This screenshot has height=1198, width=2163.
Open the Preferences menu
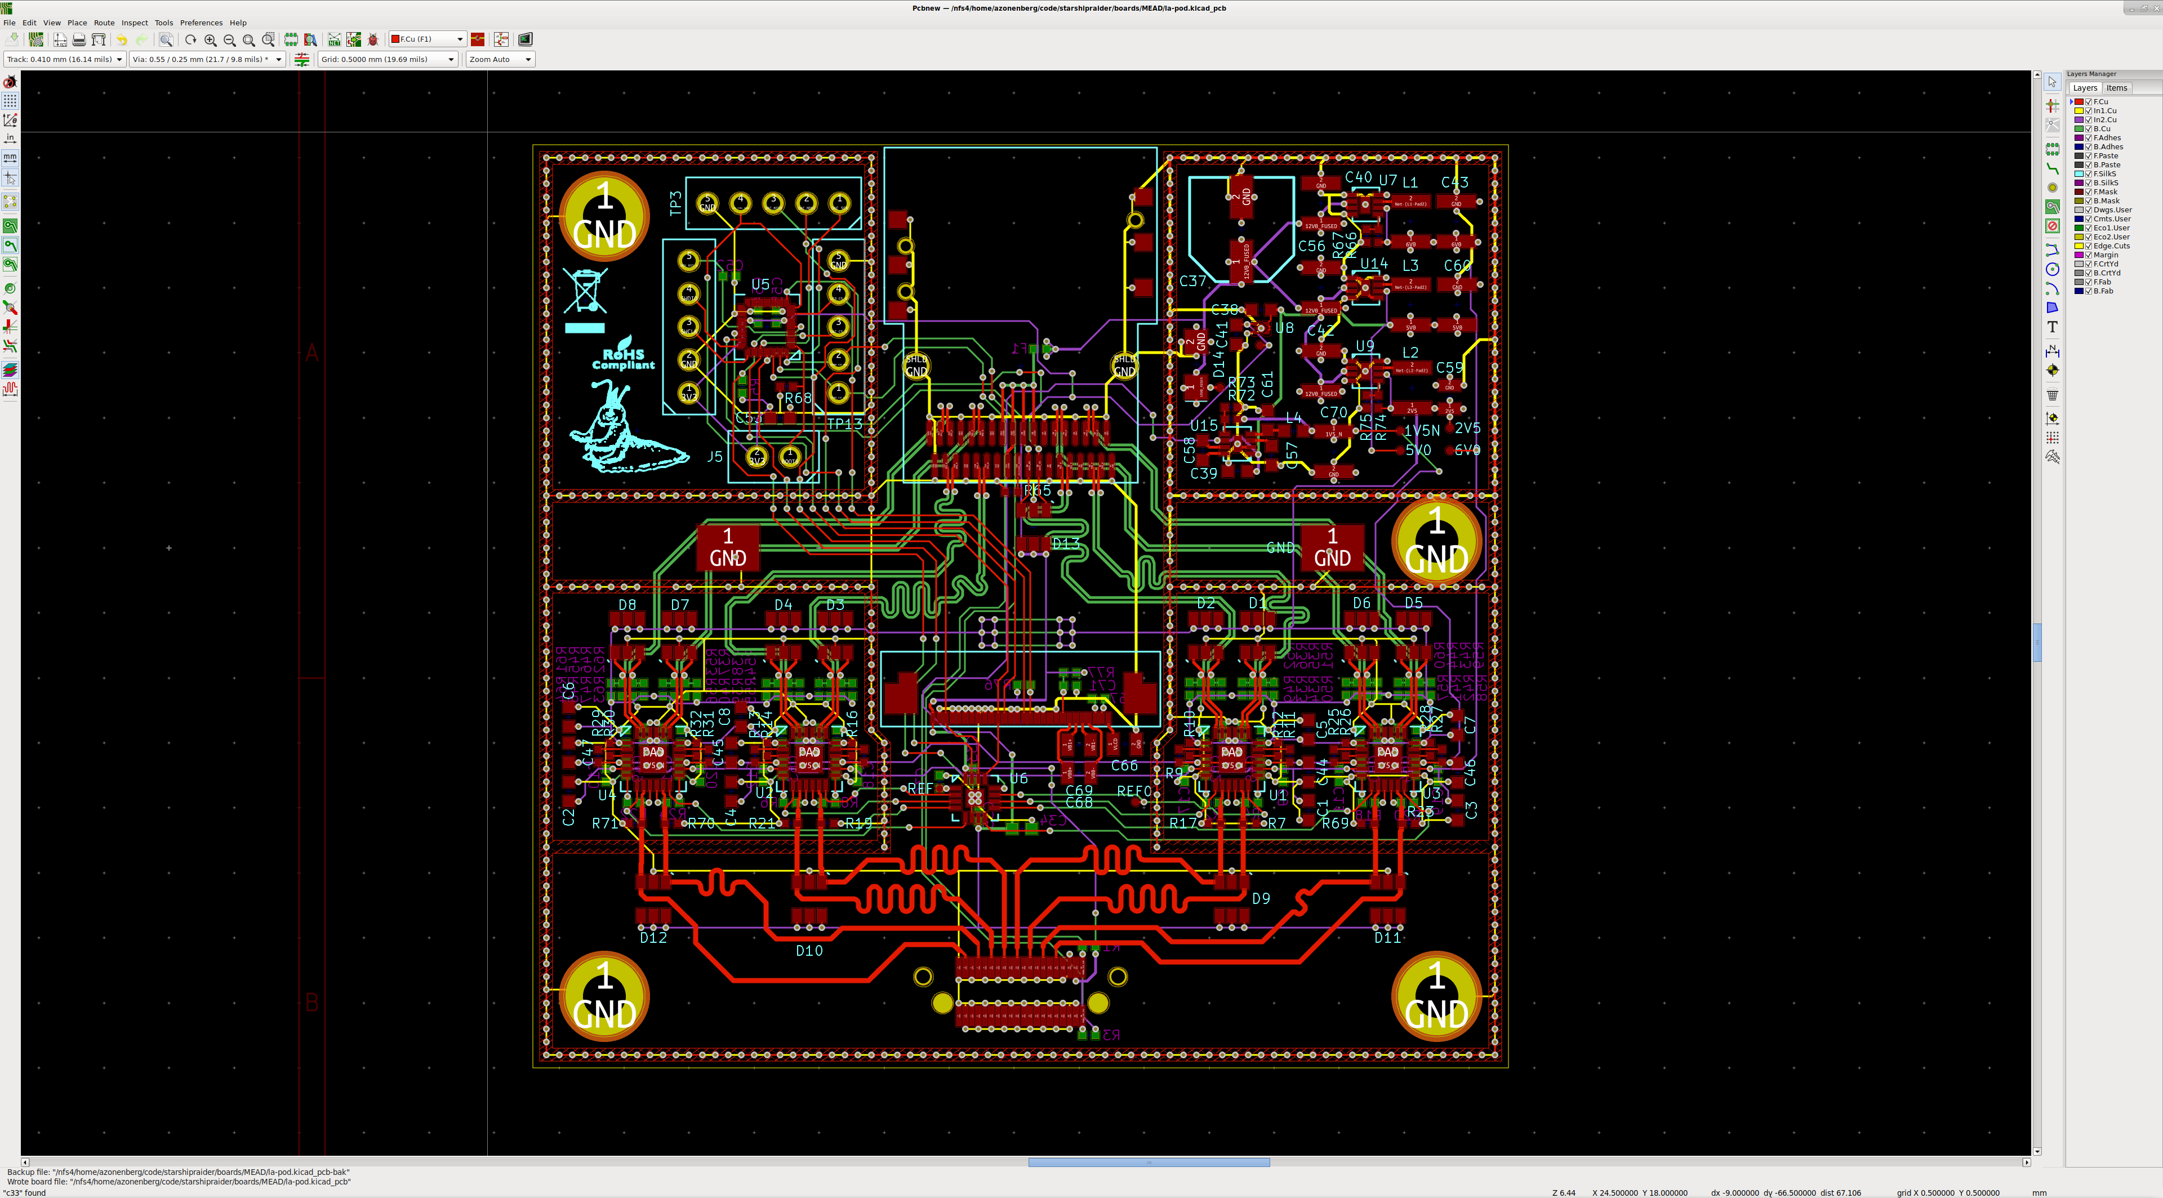click(202, 23)
